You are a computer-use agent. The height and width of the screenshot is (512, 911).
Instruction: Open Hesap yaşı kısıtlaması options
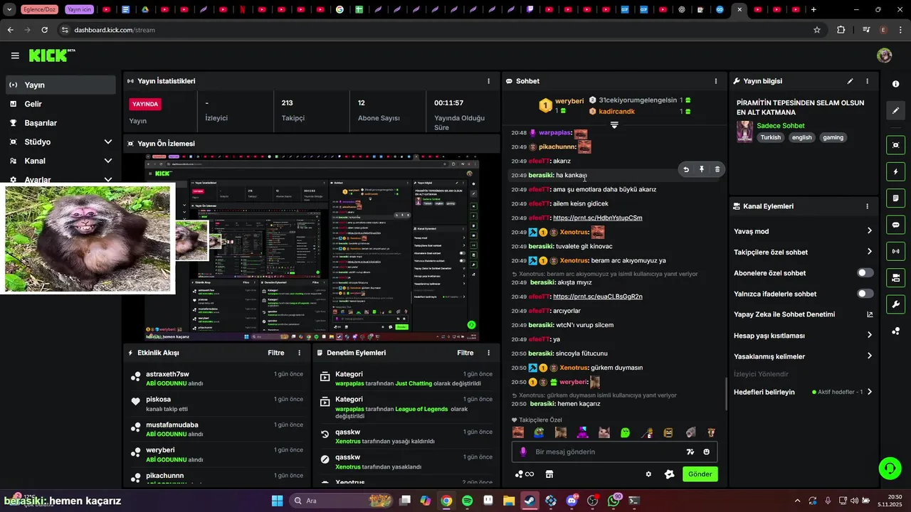(x=869, y=335)
